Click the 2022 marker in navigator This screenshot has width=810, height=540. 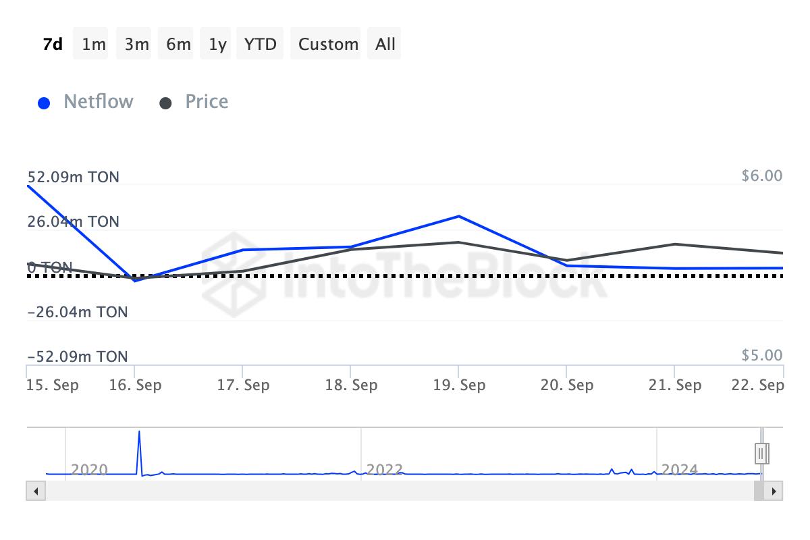pos(384,469)
